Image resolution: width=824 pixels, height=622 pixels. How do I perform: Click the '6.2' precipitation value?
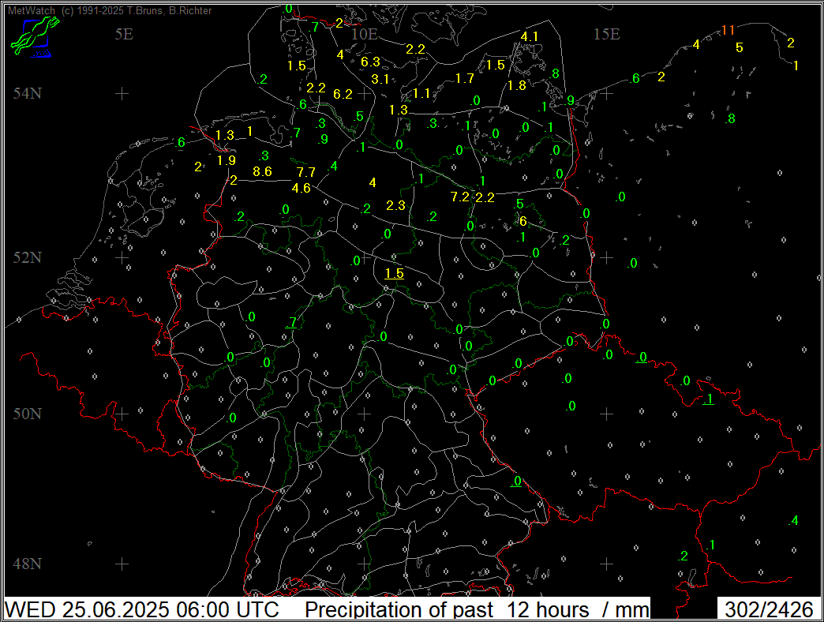pos(343,94)
